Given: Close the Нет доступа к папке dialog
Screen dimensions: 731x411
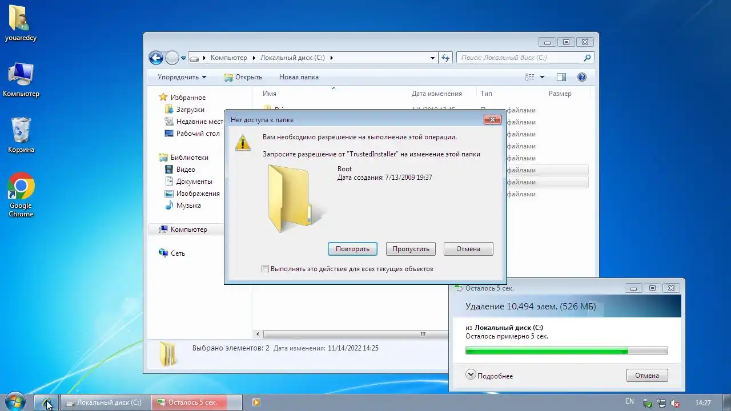Looking at the screenshot, I should pos(492,119).
